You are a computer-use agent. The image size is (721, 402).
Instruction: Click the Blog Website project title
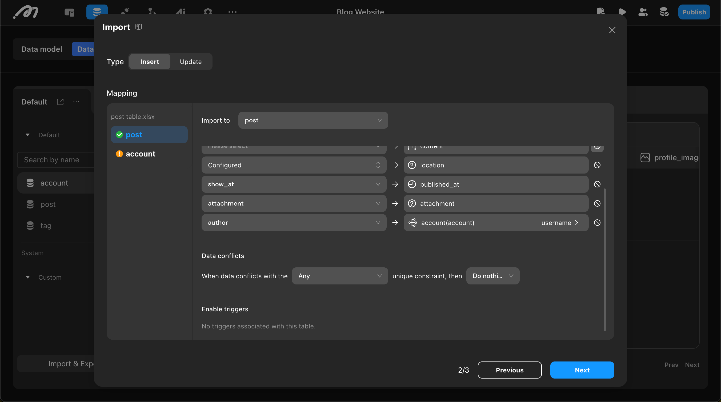pos(360,12)
